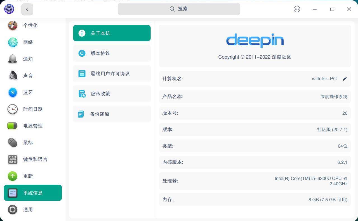Viewport: 358px width, 221px height.
Task: Open 个性化 via the palette icon
Action: [12, 25]
